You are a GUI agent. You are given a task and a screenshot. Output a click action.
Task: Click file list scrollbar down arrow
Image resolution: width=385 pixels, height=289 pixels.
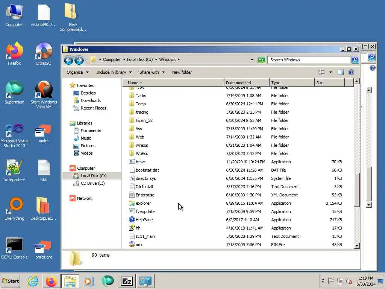click(x=357, y=245)
